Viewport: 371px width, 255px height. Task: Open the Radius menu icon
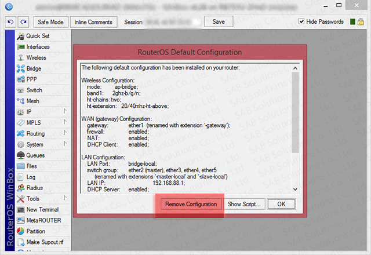tap(21, 188)
